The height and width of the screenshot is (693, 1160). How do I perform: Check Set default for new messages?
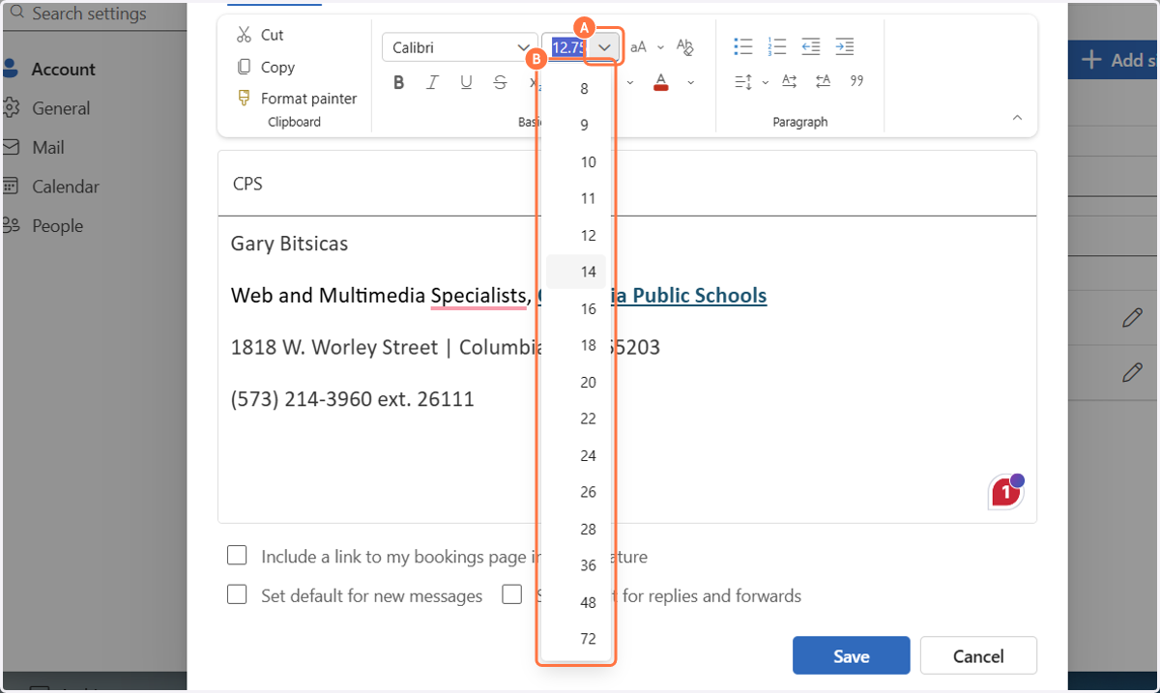[x=237, y=594]
